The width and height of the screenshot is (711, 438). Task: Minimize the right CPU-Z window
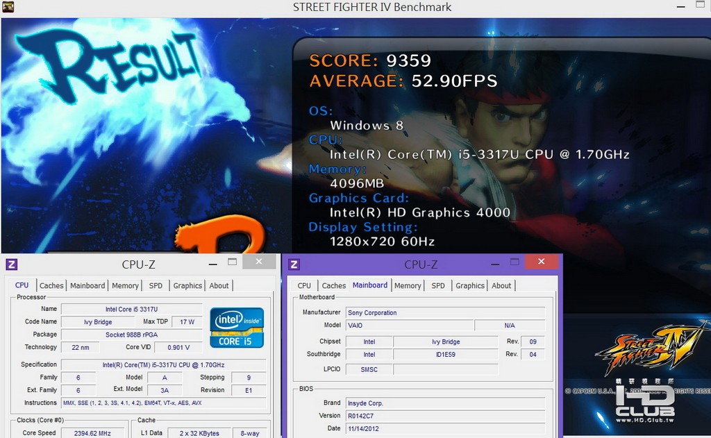[x=495, y=264]
